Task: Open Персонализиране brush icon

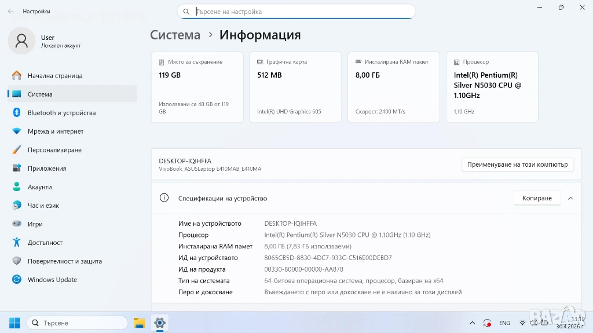Action: tap(17, 149)
